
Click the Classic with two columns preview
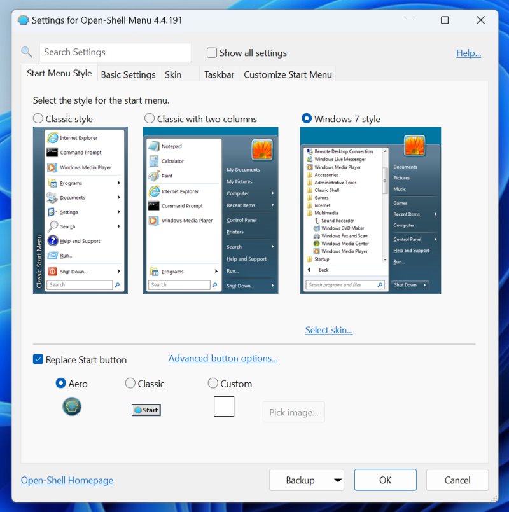coord(211,211)
